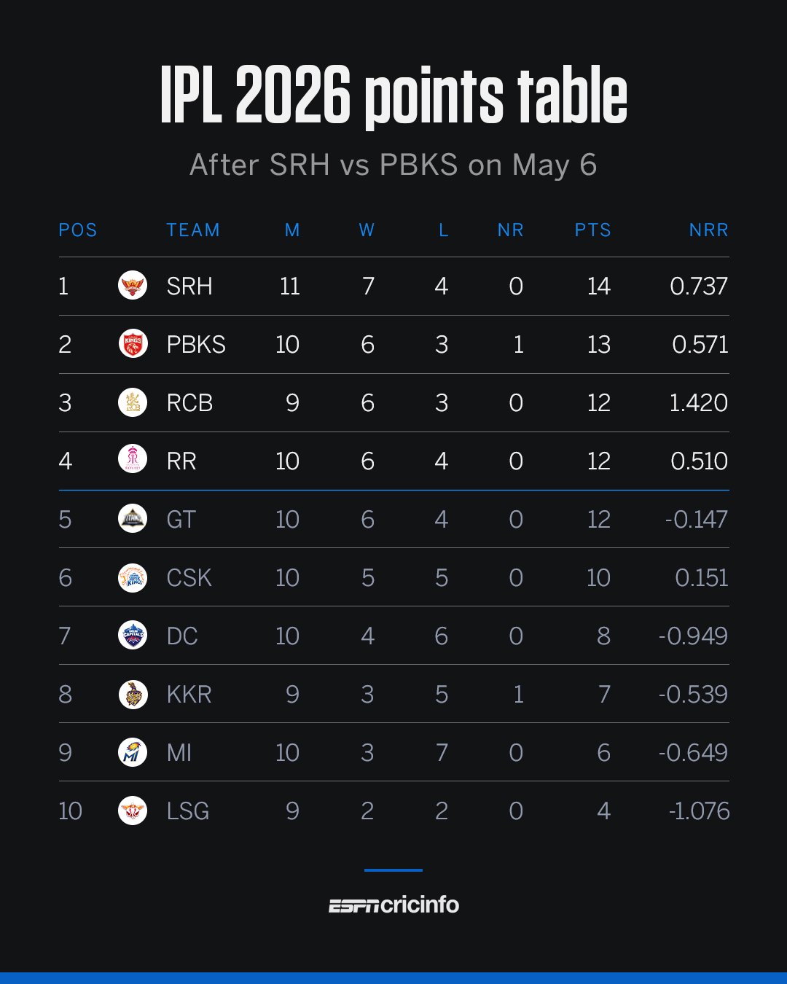Select the MI team logo
The width and height of the screenshot is (787, 984).
coord(133,752)
